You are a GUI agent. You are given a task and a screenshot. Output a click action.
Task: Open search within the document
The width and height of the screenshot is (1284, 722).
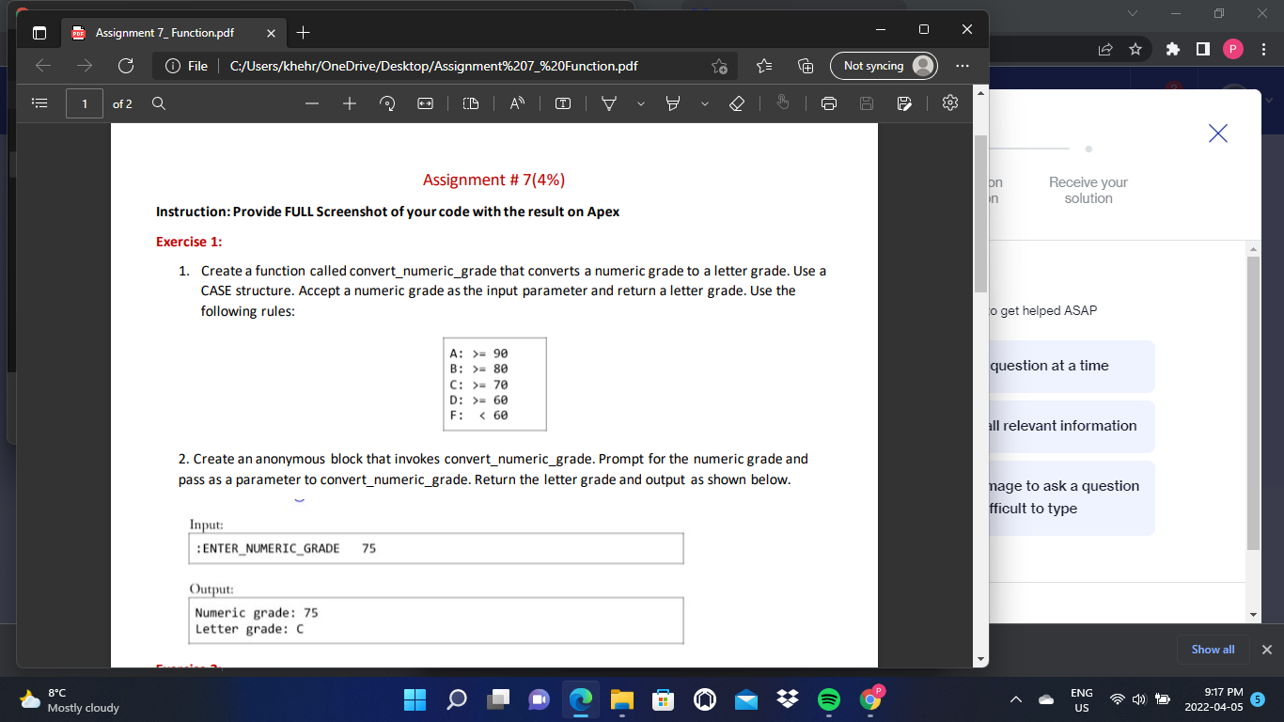coord(158,103)
